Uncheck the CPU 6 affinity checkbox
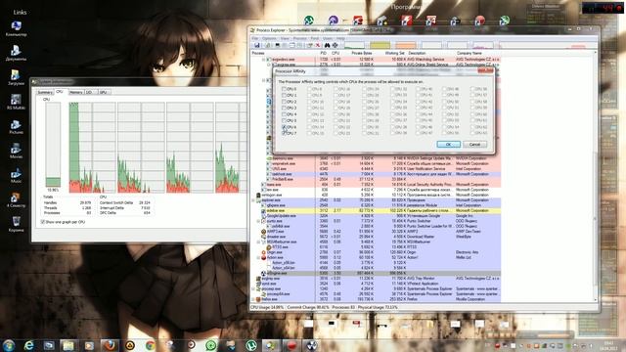 284,127
